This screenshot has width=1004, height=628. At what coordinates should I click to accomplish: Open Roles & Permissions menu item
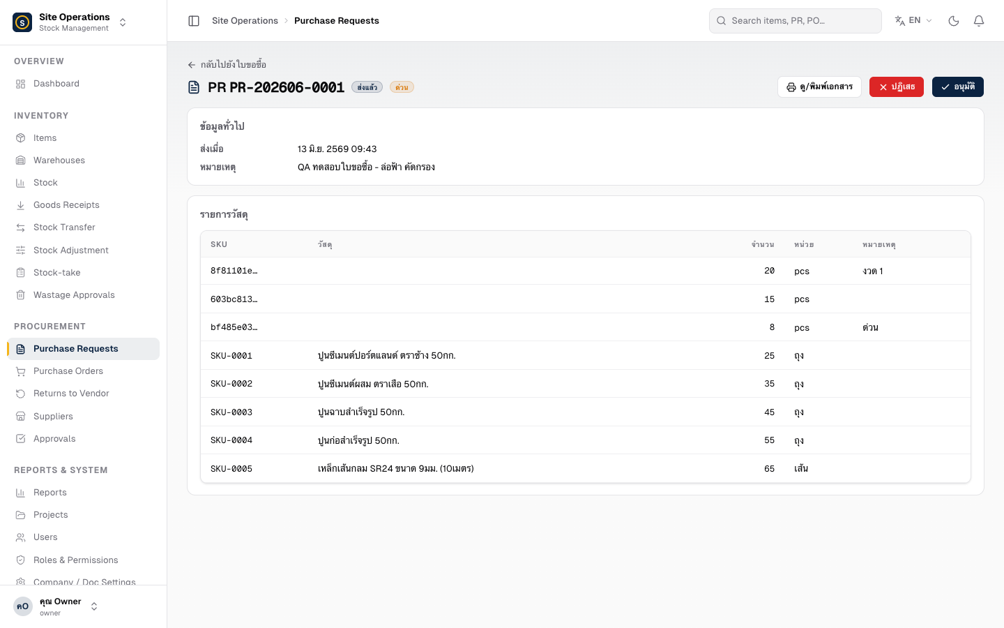click(84, 560)
